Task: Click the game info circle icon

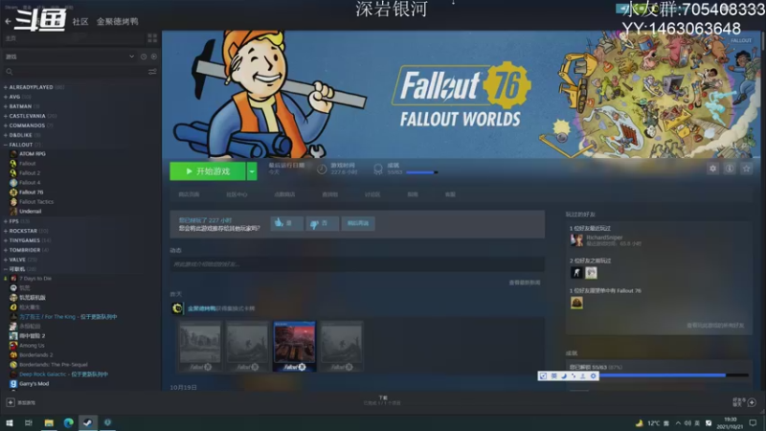Action: (730, 169)
